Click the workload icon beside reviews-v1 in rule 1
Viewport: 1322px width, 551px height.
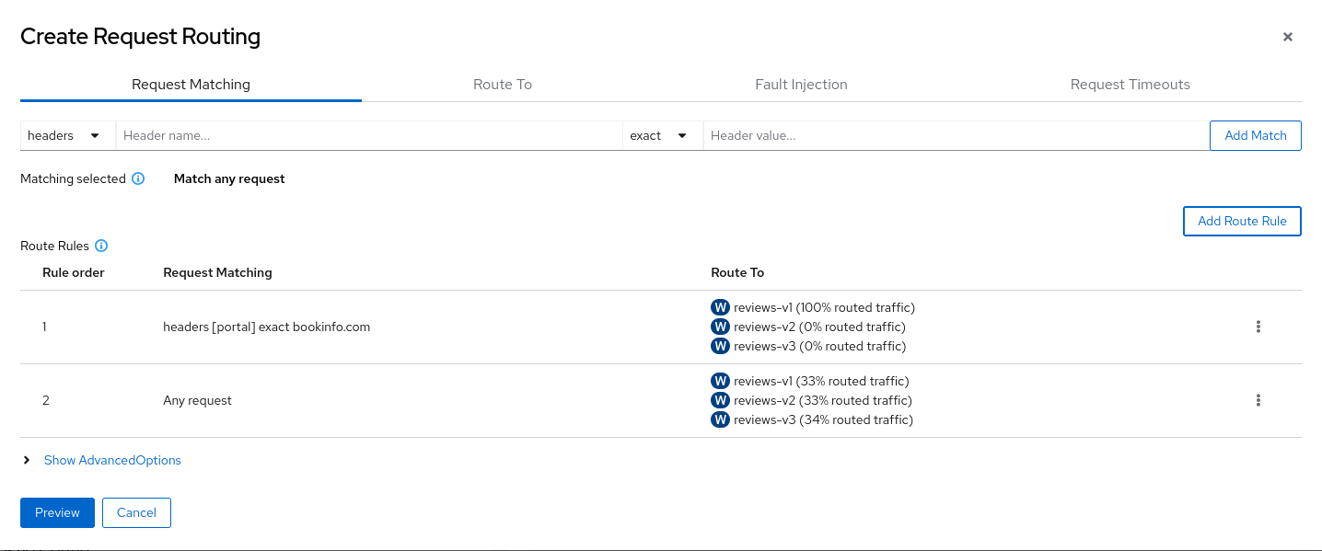click(x=720, y=307)
